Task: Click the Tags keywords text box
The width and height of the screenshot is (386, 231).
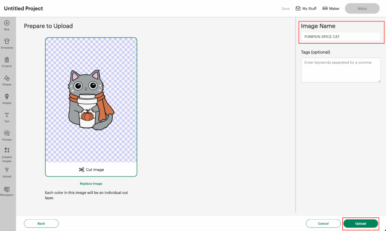Action: tap(340, 70)
